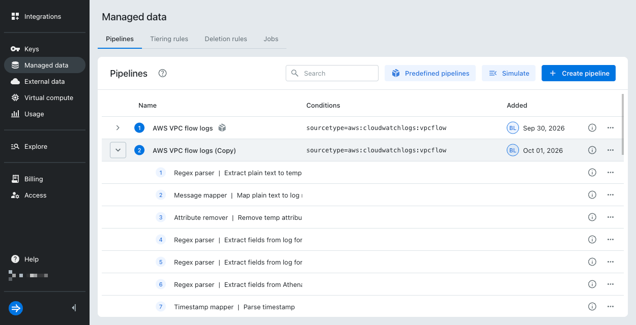Collapse the sidebar with the arrow icon

(74, 308)
